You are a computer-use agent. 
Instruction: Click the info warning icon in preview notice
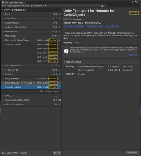66,51
